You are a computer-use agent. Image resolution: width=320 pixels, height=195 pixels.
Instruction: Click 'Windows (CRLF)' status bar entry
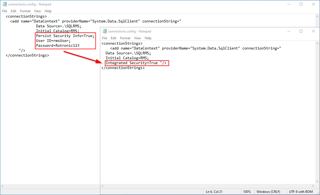(x=268, y=192)
